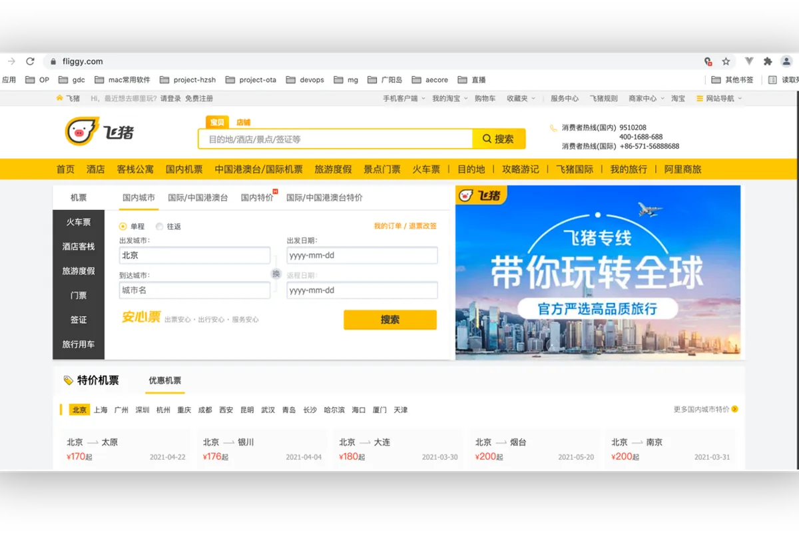799x533 pixels.
Task: Click the 出发日期 date field
Action: tap(362, 255)
